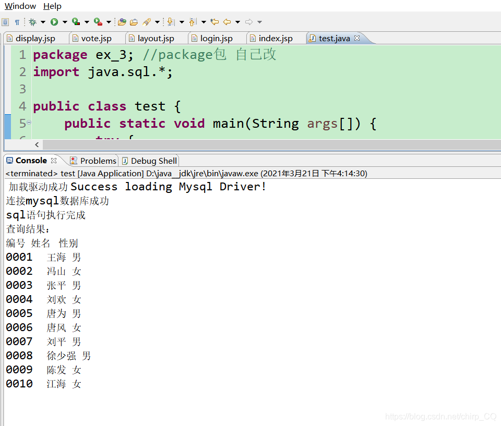Click the terminated process status line
Image resolution: width=501 pixels, height=426 pixels.
[x=187, y=174]
